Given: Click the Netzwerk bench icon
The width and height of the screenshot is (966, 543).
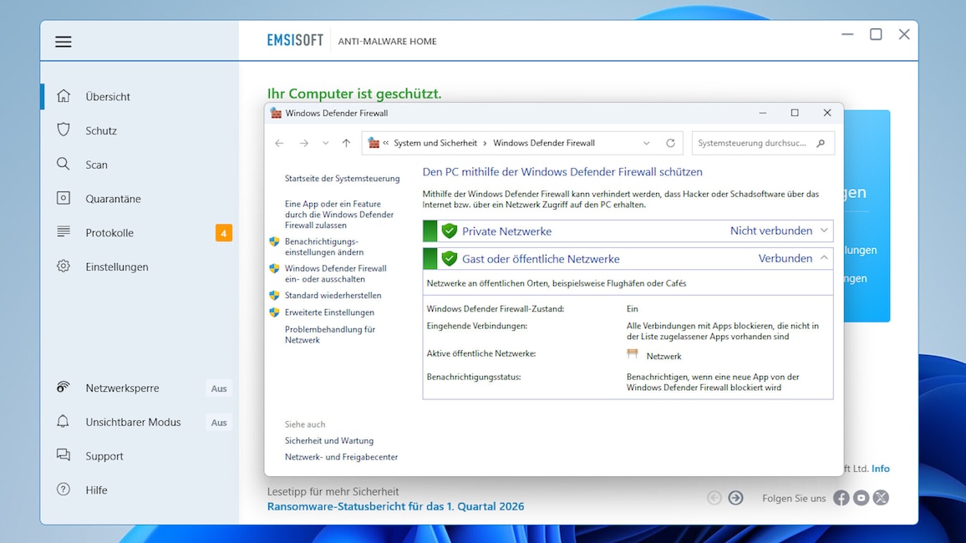Looking at the screenshot, I should tap(632, 354).
